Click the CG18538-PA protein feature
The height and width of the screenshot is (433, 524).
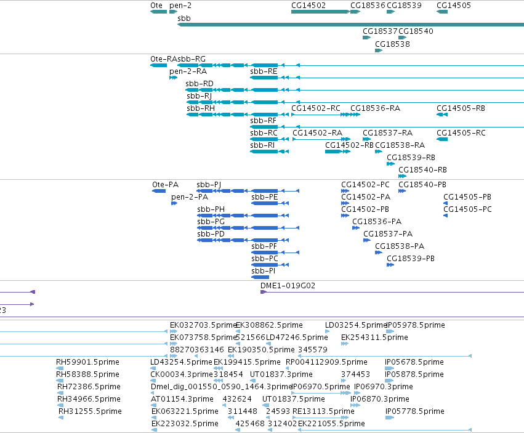tap(379, 253)
